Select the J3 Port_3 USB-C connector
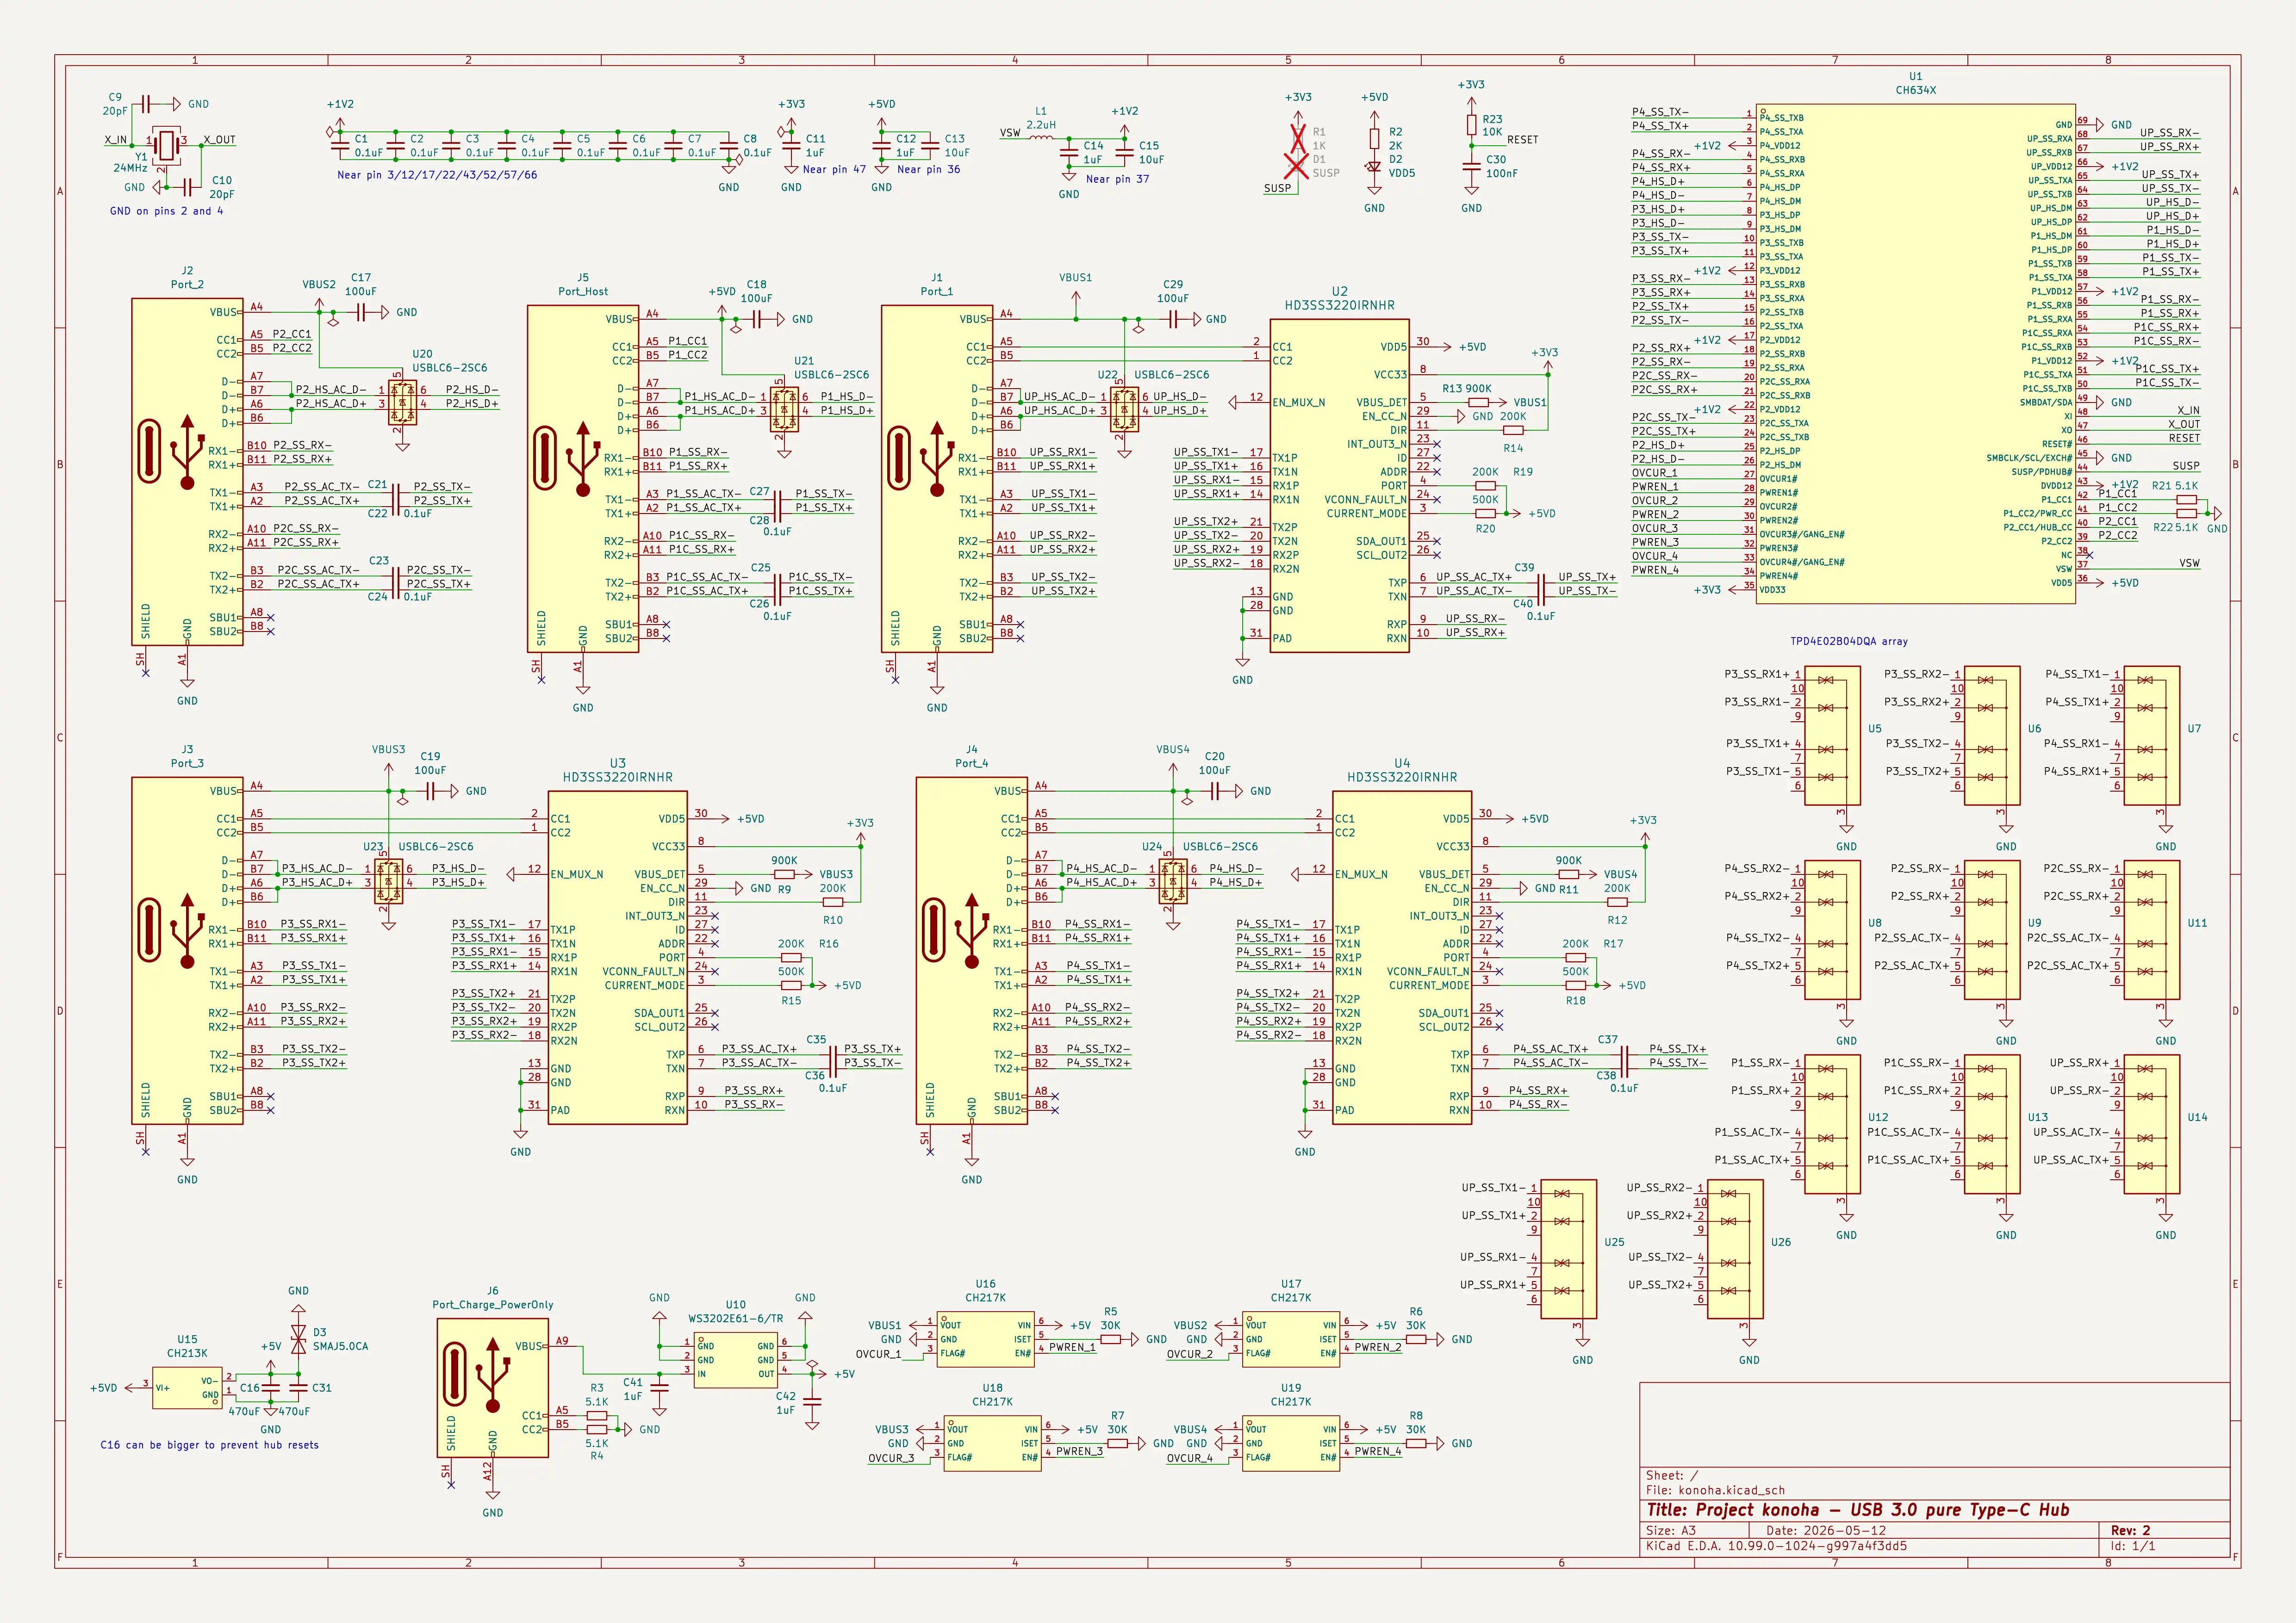The height and width of the screenshot is (1623, 2296). point(187,950)
